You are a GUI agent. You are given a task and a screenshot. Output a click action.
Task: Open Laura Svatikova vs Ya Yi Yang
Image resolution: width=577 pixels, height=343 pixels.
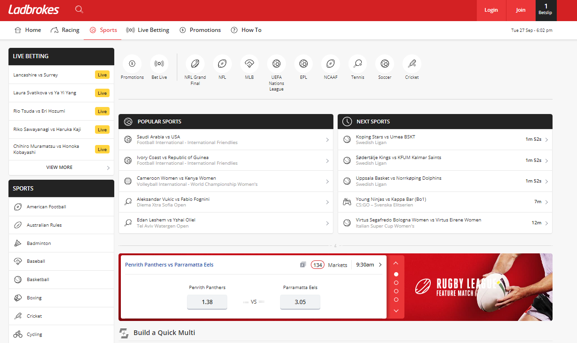point(61,93)
